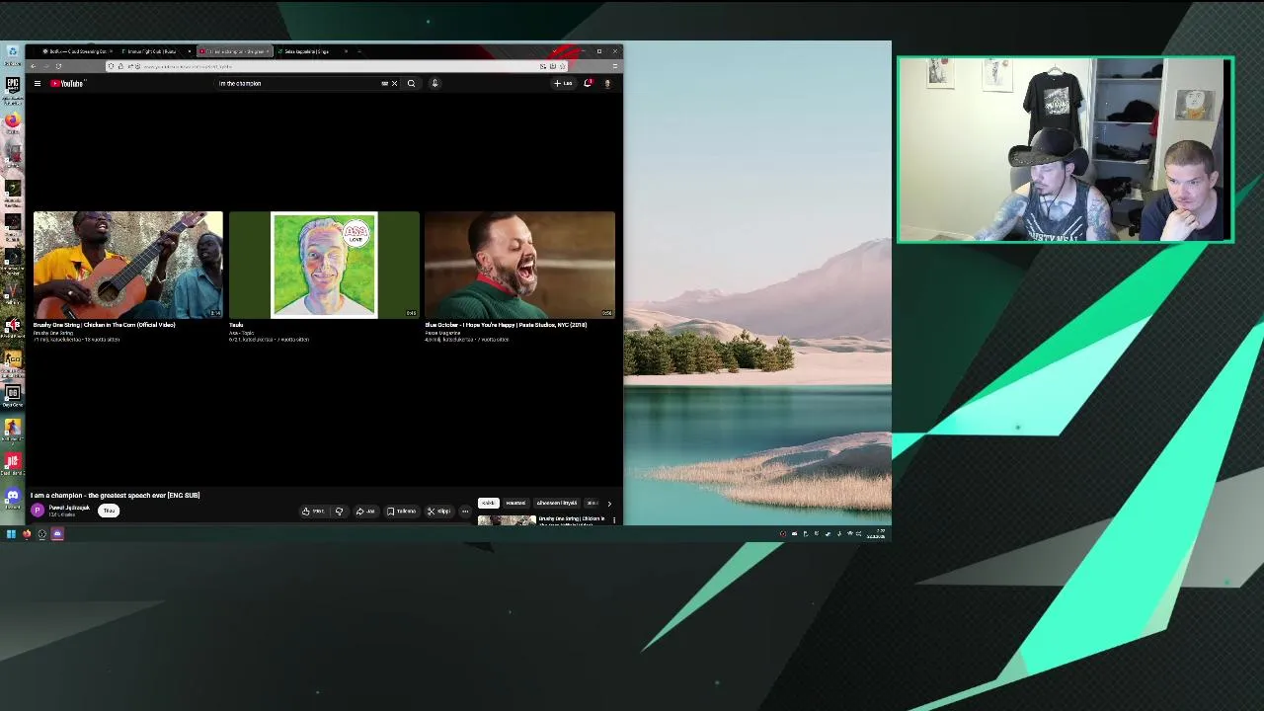Image resolution: width=1264 pixels, height=711 pixels.
Task: Open Recycle Bin desktop icon
Action: (x=12, y=54)
